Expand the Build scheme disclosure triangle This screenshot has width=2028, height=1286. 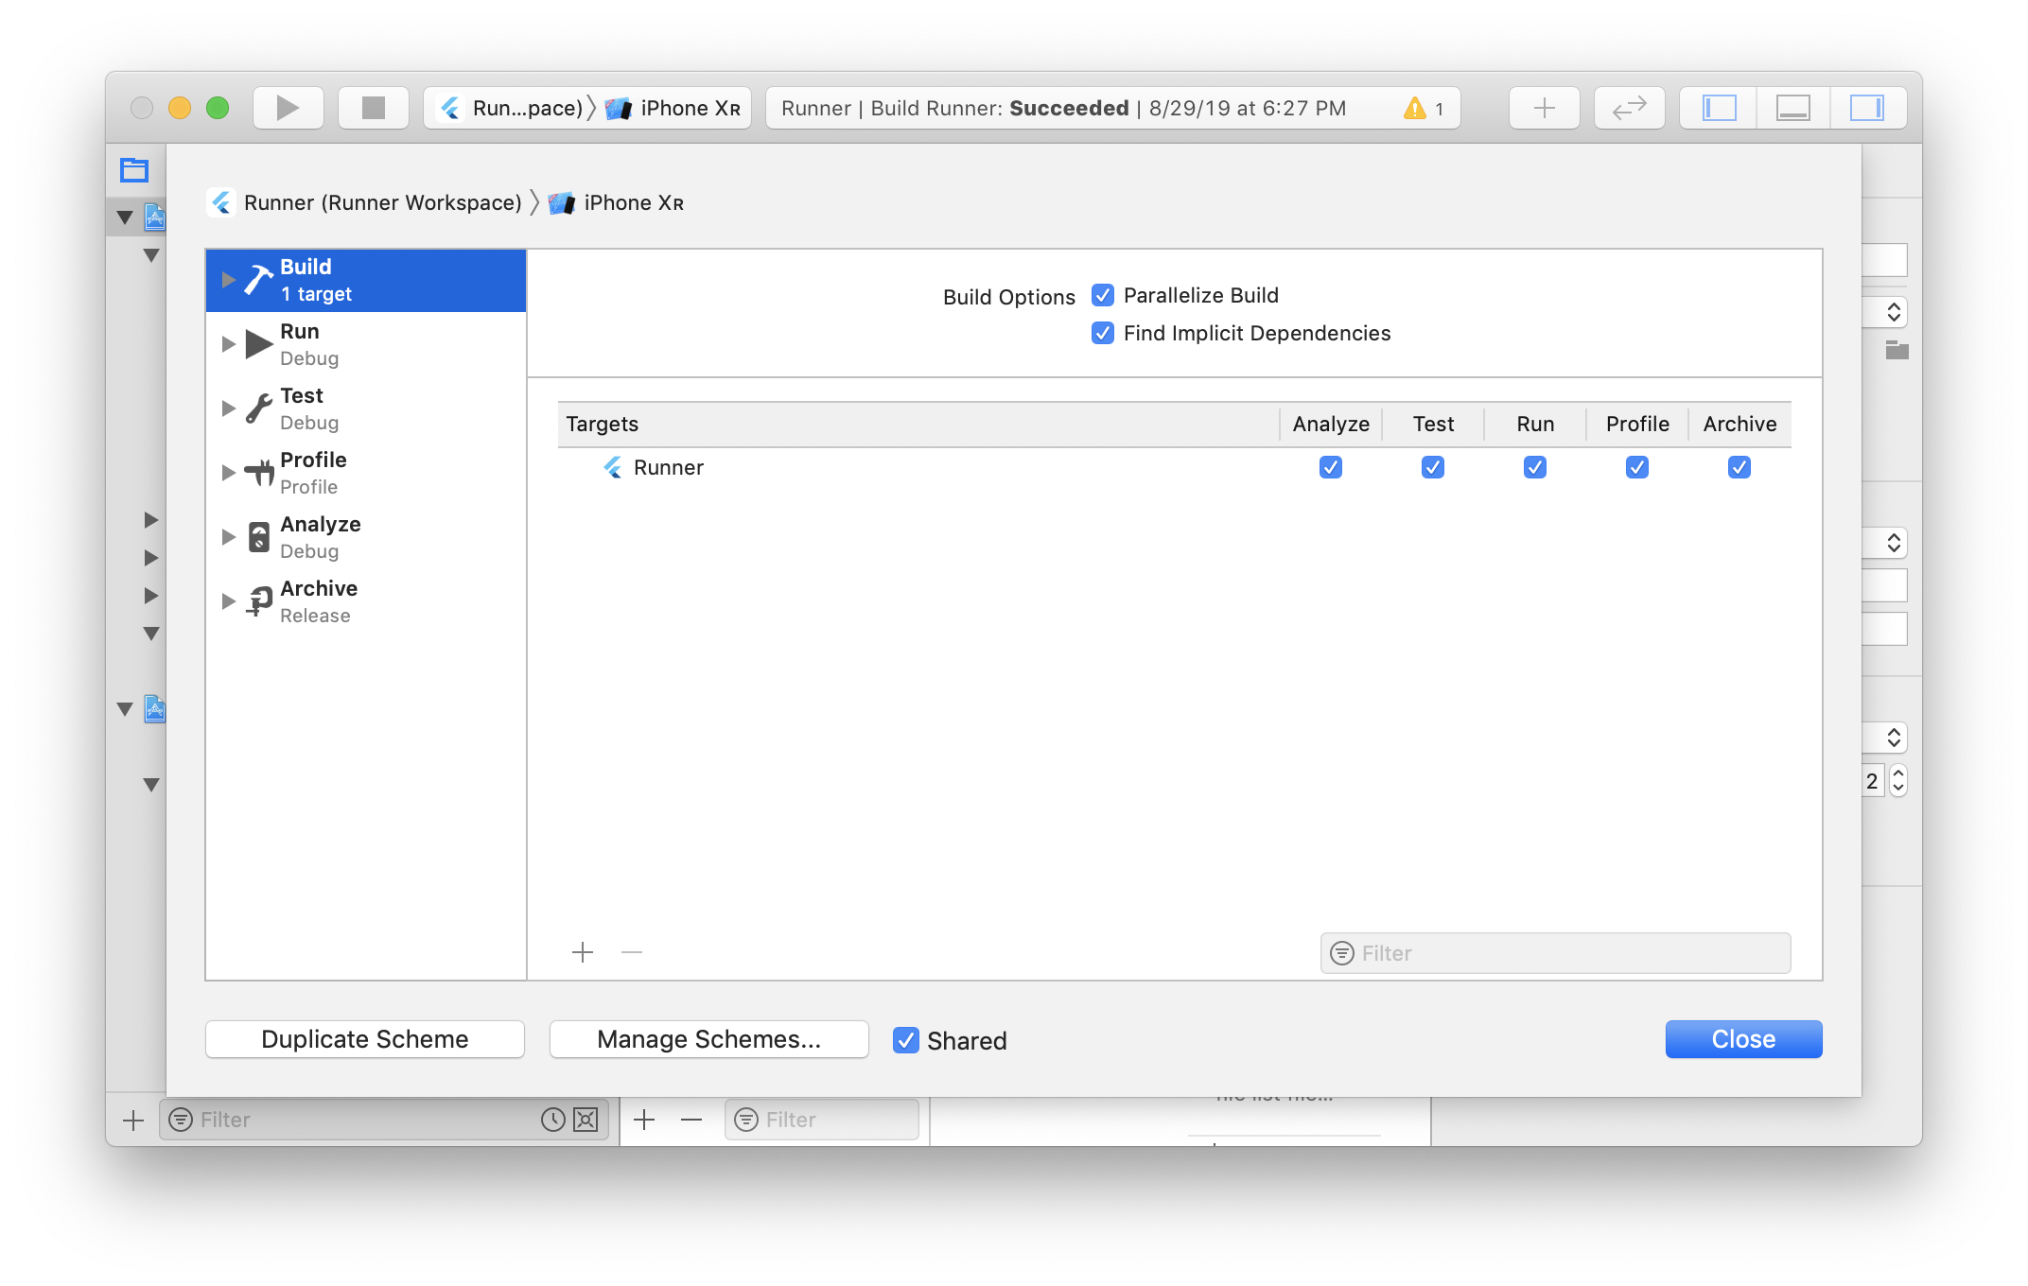(228, 279)
